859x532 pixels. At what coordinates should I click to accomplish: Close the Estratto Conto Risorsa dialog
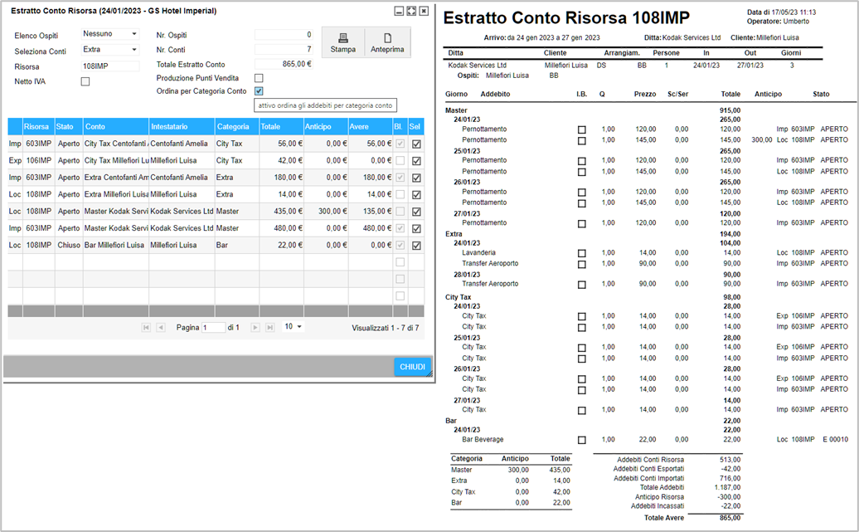pyautogui.click(x=424, y=11)
